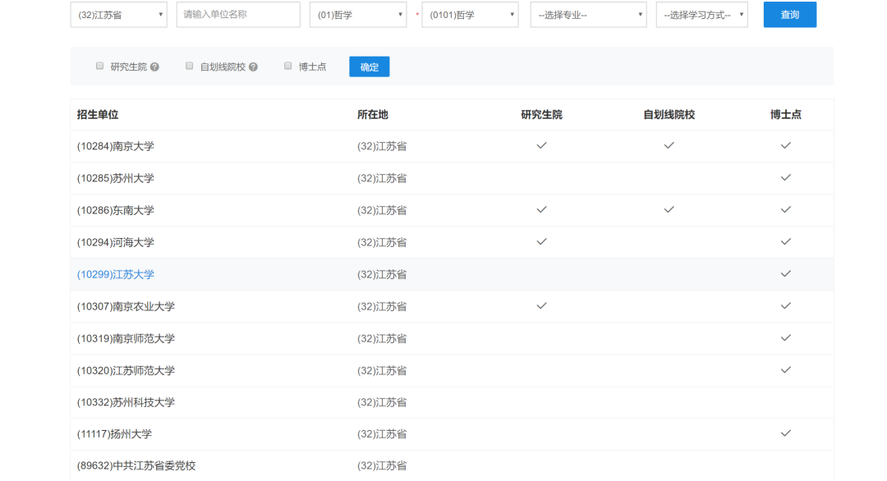Click the 研究生院 checkmark for 东南大学
The width and height of the screenshot is (887, 481).
tap(541, 209)
